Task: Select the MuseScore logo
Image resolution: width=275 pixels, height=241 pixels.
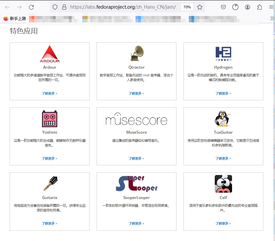Action: [136, 119]
